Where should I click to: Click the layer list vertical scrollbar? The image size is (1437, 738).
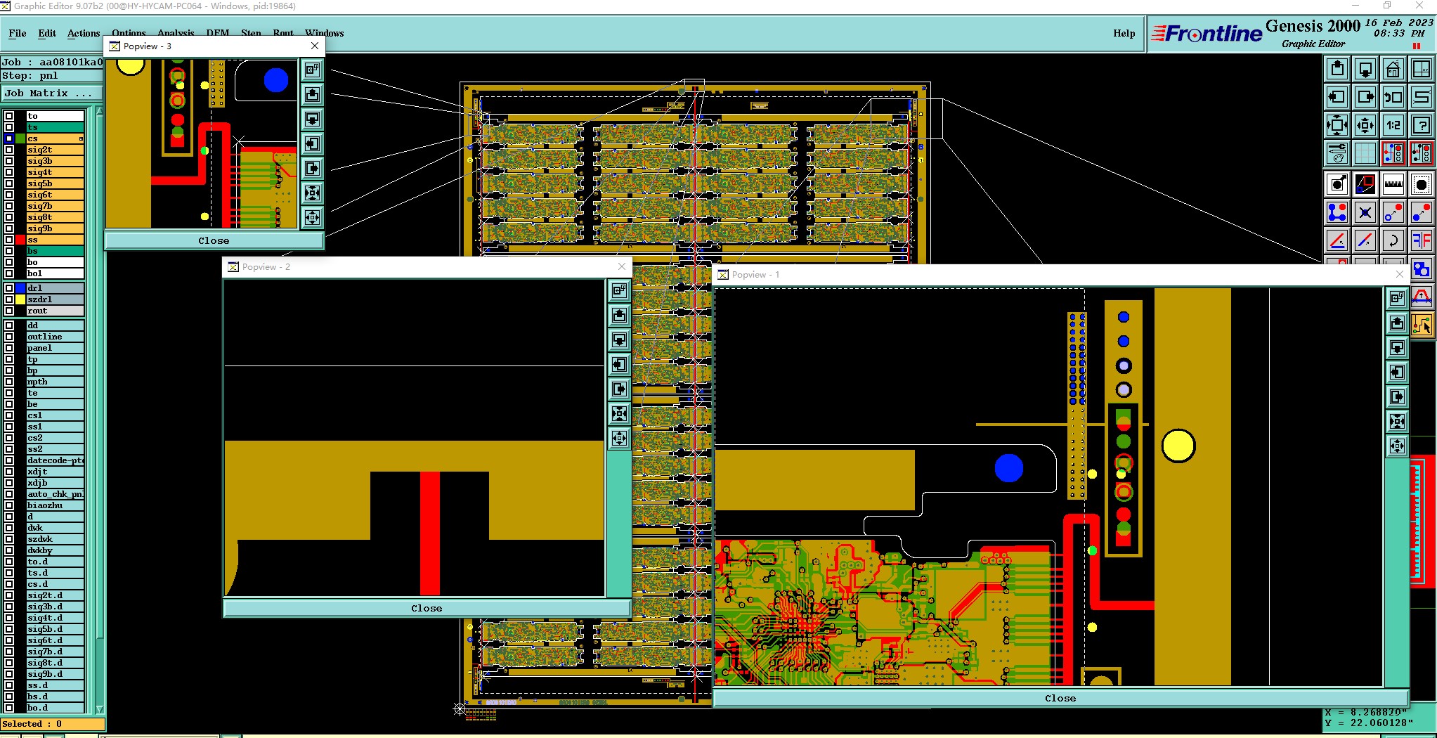(x=99, y=410)
